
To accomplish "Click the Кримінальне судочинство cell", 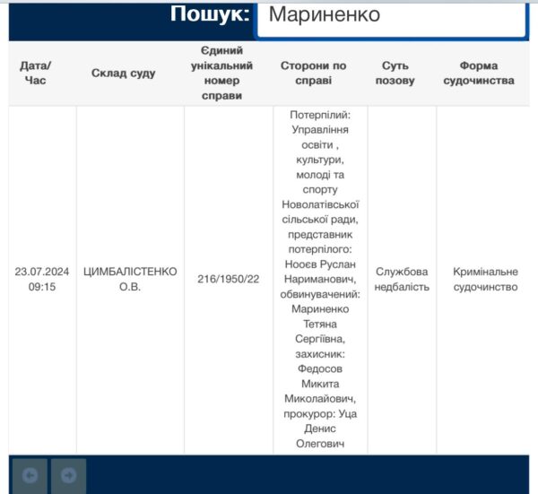I will [486, 280].
